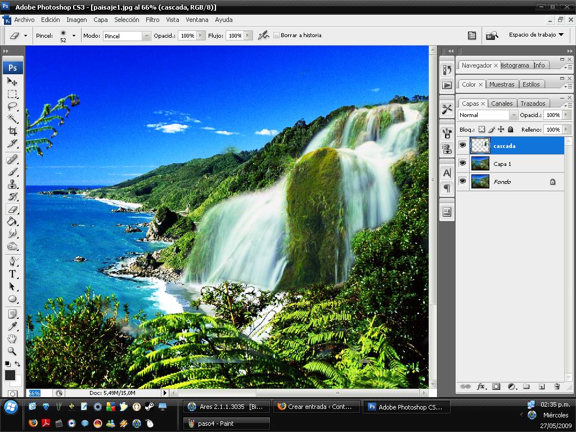This screenshot has width=576, height=432.
Task: Switch to the Trazados tab
Action: pos(533,103)
